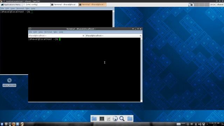Open window menu icon in front terminal titlebar
This screenshot has height=126, width=224.
[30, 29]
